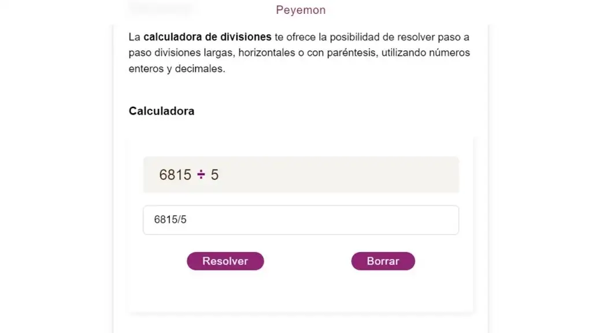
Task: Click the phrase "utilizando números" in the description
Action: click(425, 53)
